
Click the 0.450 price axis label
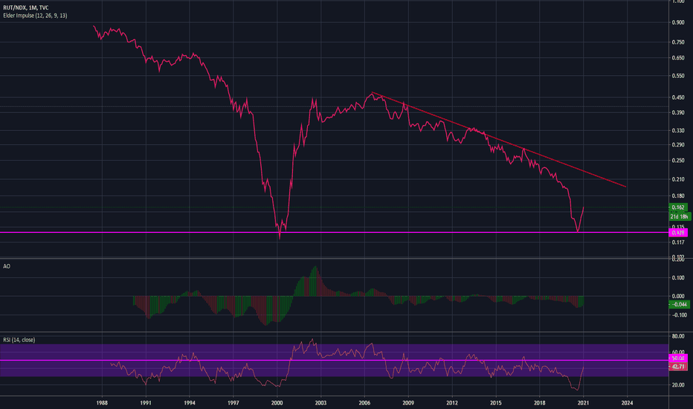click(x=678, y=97)
